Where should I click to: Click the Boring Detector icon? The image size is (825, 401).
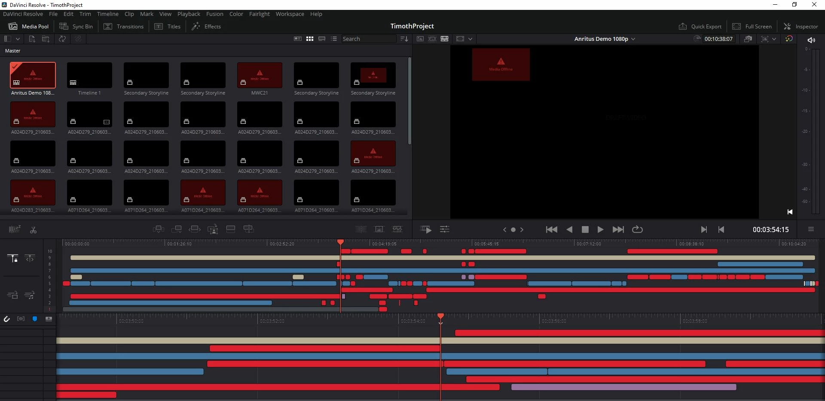click(x=15, y=229)
